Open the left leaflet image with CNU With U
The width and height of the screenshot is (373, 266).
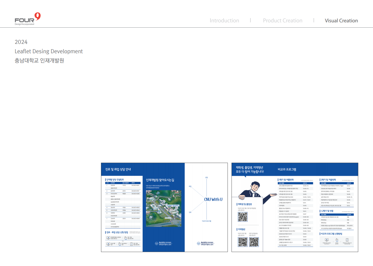coord(164,207)
